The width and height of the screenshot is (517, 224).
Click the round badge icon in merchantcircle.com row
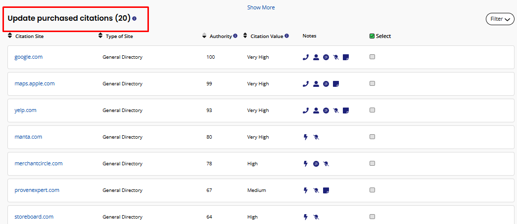pyautogui.click(x=316, y=164)
